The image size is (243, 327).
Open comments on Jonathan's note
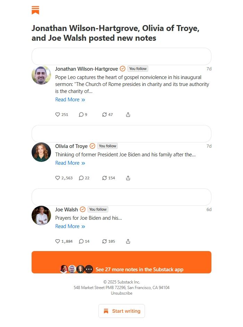click(x=81, y=115)
